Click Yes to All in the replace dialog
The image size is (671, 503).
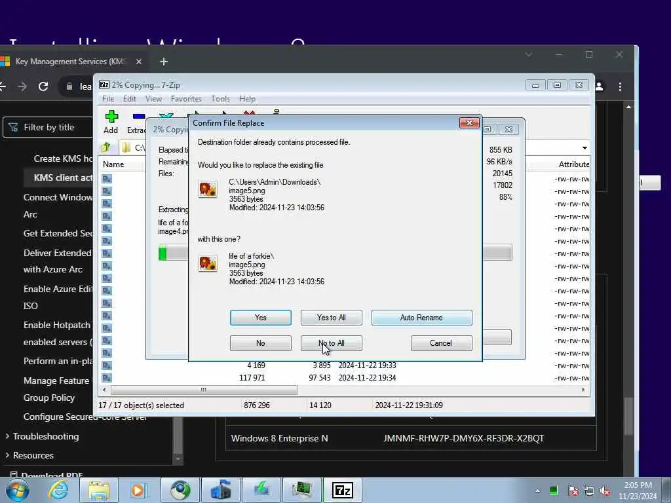point(331,318)
